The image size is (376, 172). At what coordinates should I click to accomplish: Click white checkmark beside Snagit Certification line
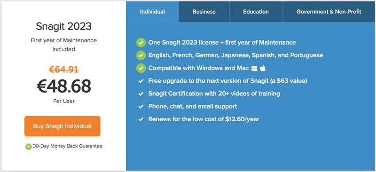coord(141,94)
